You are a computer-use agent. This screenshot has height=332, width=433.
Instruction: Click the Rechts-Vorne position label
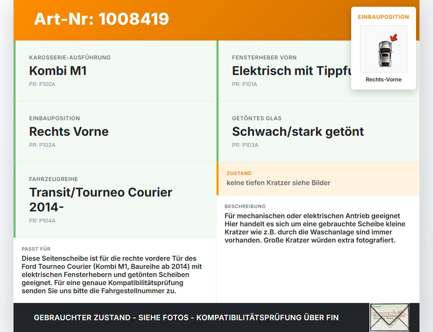click(383, 79)
